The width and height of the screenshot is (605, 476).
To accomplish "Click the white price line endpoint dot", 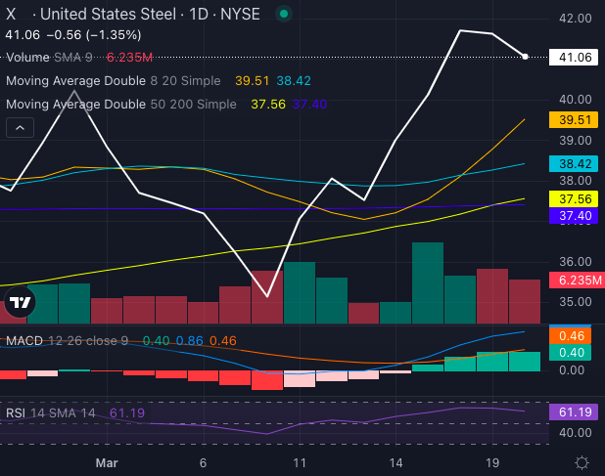I will tap(526, 57).
